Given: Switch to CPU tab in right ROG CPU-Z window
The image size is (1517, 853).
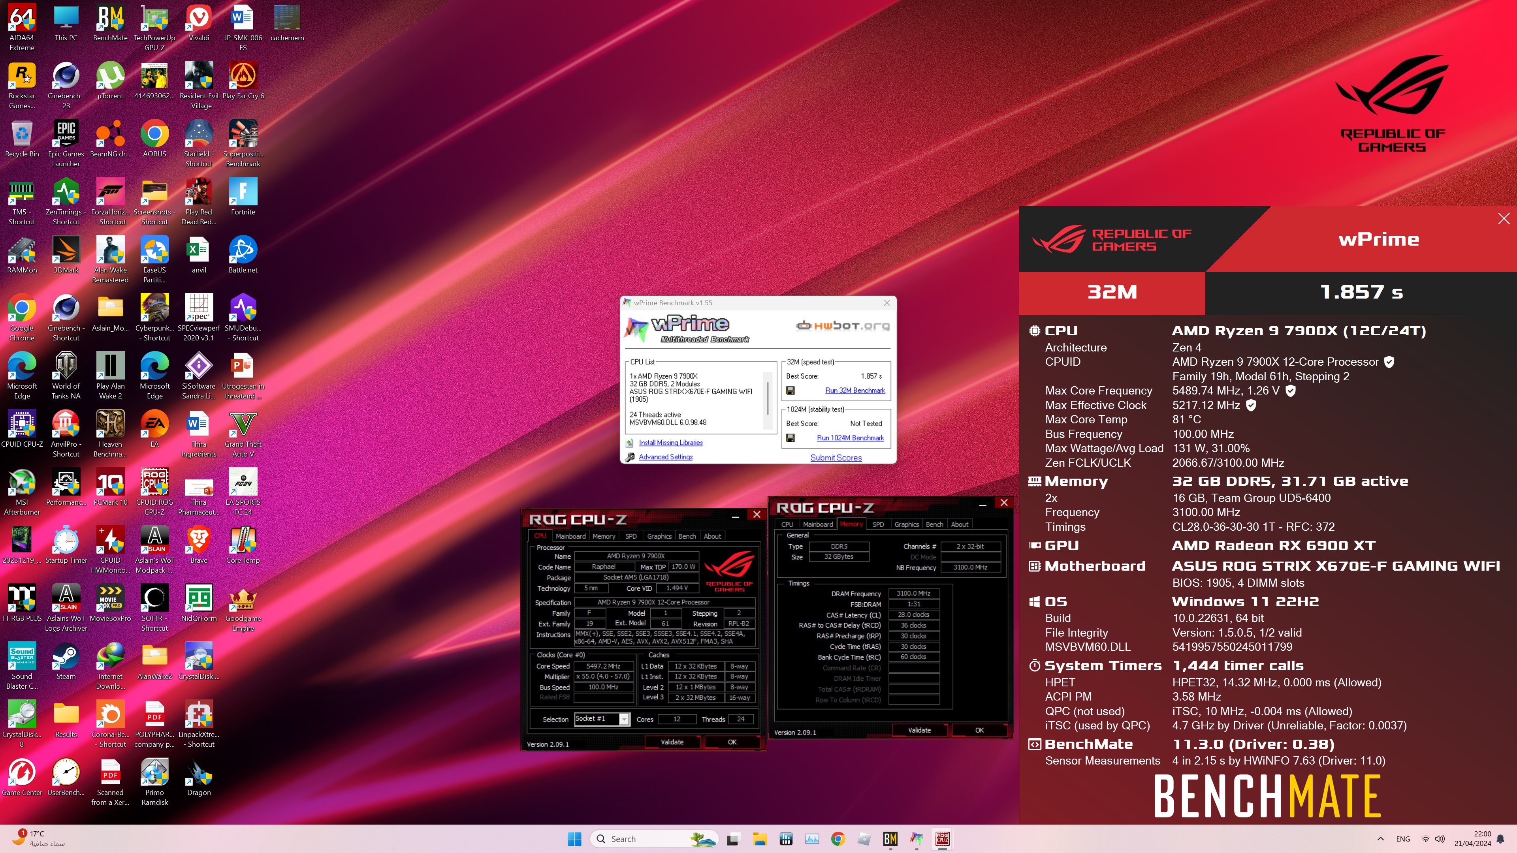Looking at the screenshot, I should [787, 524].
